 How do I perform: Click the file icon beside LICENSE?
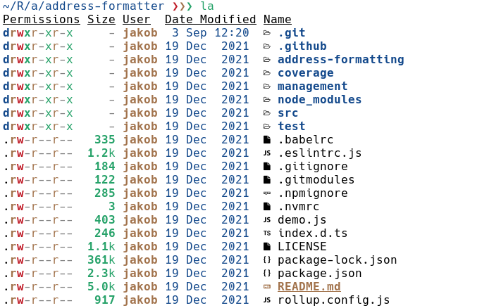pos(267,247)
